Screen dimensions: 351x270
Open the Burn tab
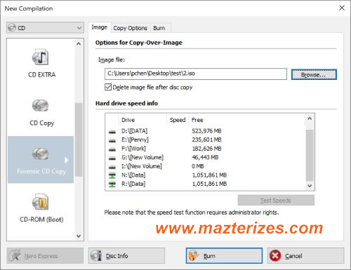click(159, 28)
